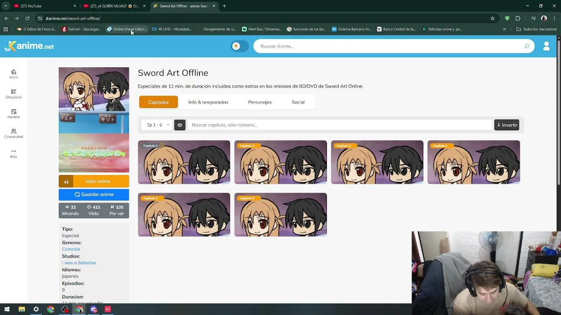The height and width of the screenshot is (315, 561).
Task: Switch to the Personajes tab
Action: click(x=260, y=102)
